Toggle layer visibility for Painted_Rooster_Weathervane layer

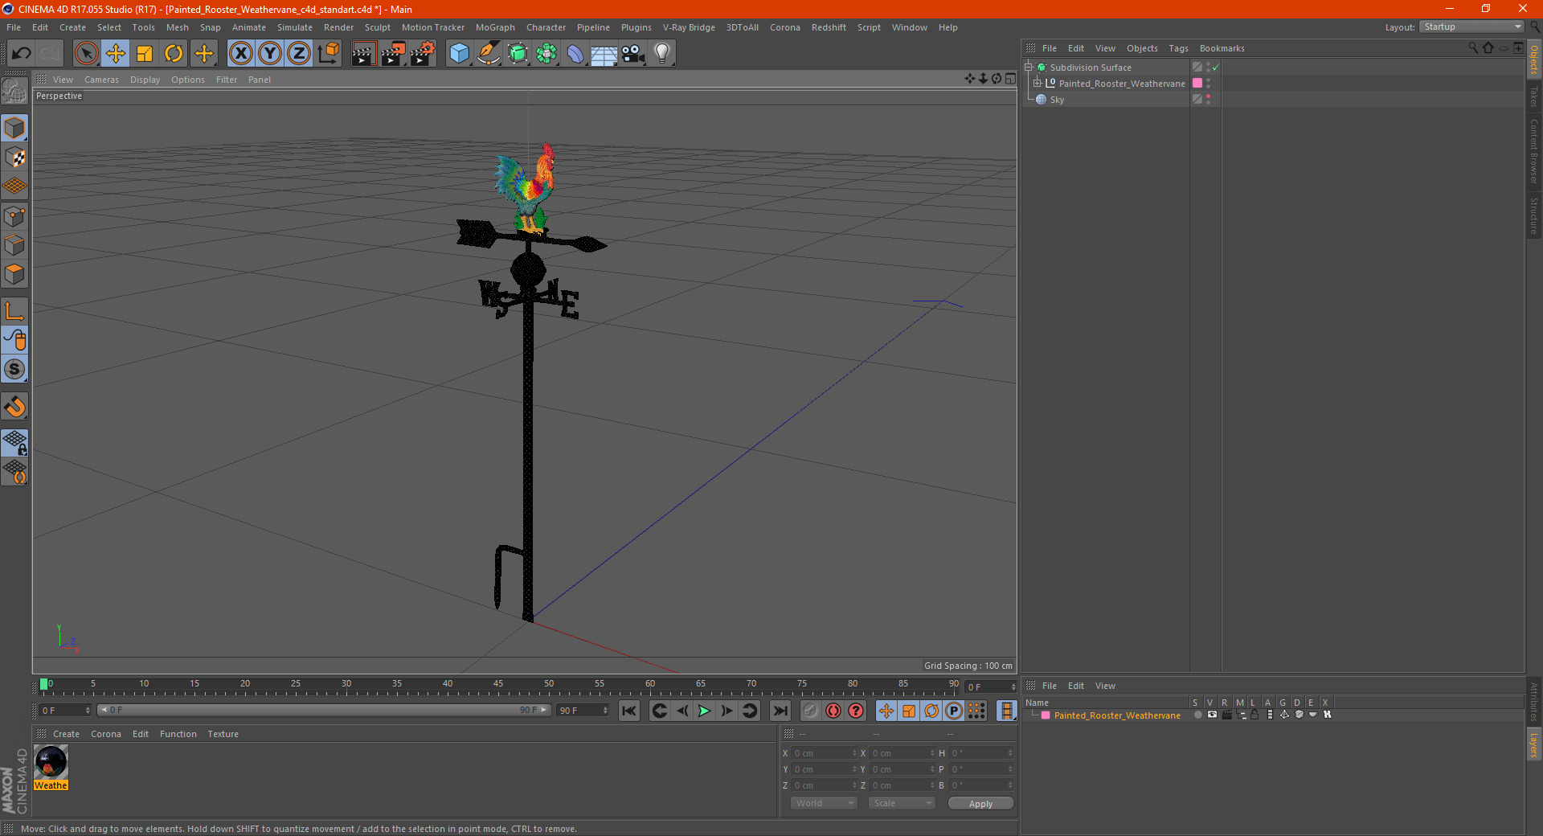[1212, 715]
